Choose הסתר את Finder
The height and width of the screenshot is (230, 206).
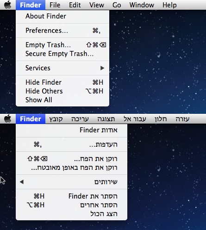point(72,196)
